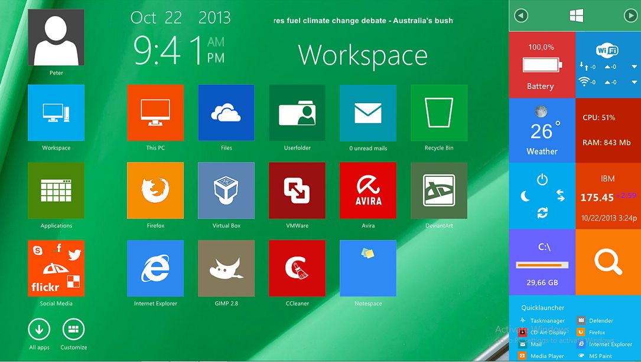Select the Workspace tile with computer icon
Screen dimensions: 641x362
tap(56, 113)
